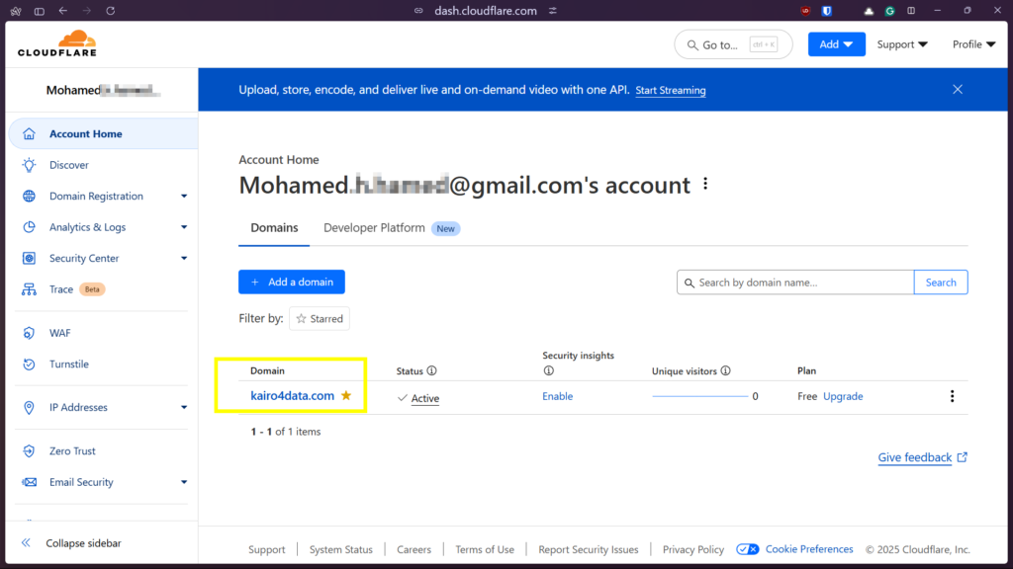The height and width of the screenshot is (569, 1013).
Task: Click the Unique visitors info icon
Action: click(x=725, y=370)
